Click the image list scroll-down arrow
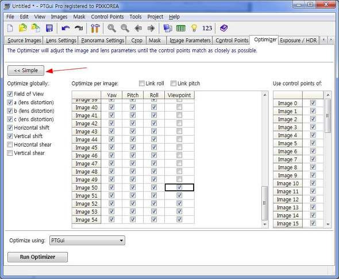 pyautogui.click(x=265, y=225)
